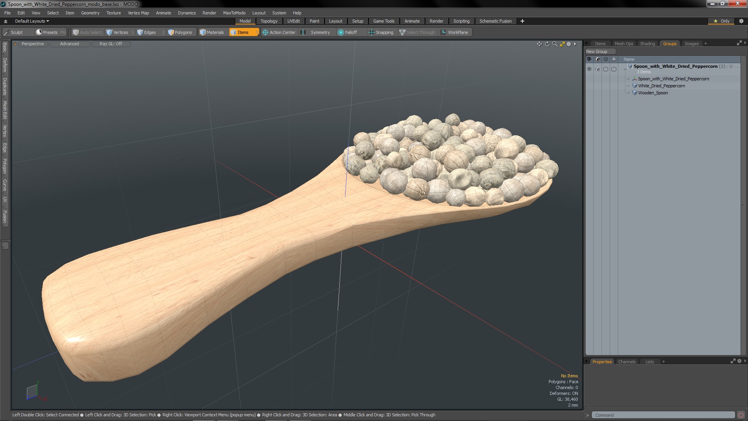Open the Action Center tool
The height and width of the screenshot is (421, 748).
(279, 32)
